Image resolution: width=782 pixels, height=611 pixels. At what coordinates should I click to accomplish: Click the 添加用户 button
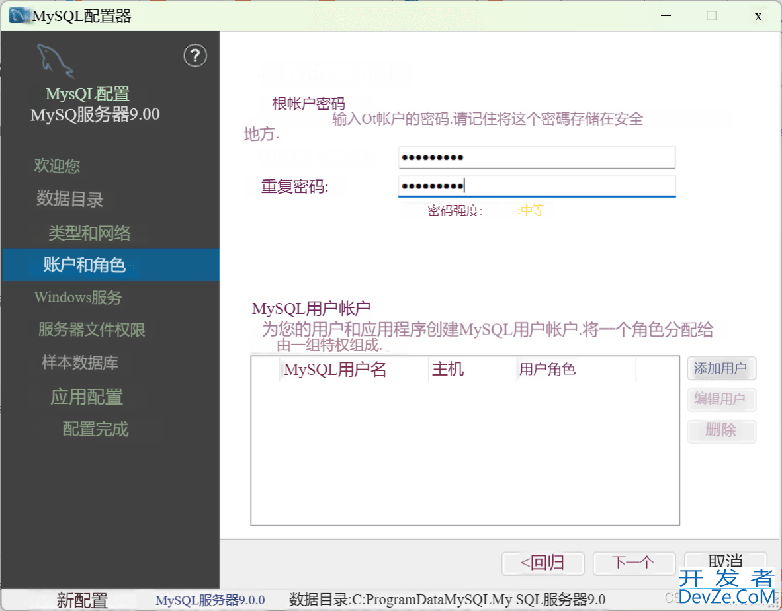click(x=721, y=368)
